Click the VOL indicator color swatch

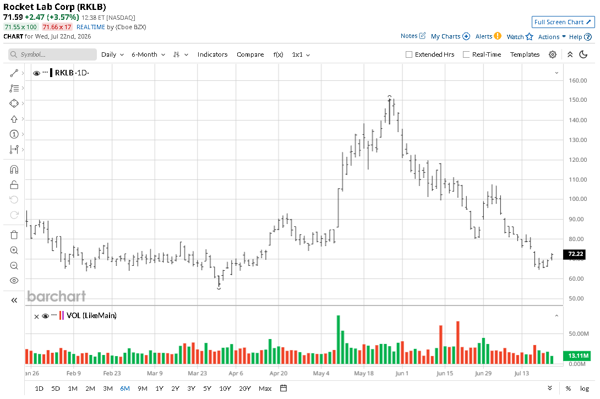(x=61, y=315)
